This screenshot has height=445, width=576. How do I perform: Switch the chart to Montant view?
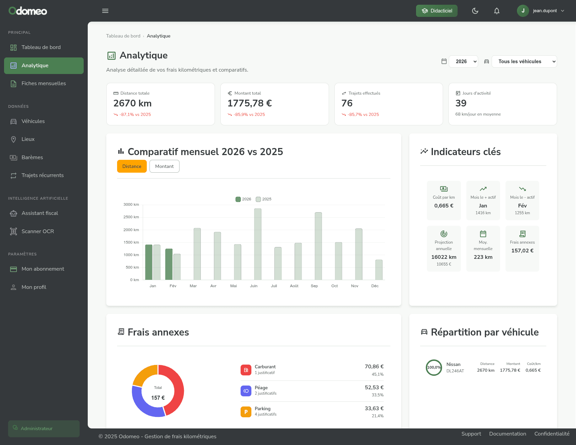click(x=164, y=166)
